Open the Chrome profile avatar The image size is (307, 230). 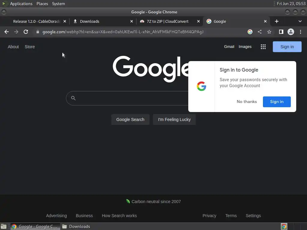pyautogui.click(x=291, y=32)
